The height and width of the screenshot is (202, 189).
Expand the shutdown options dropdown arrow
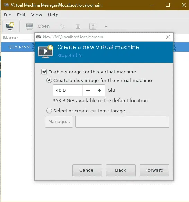(106, 26)
